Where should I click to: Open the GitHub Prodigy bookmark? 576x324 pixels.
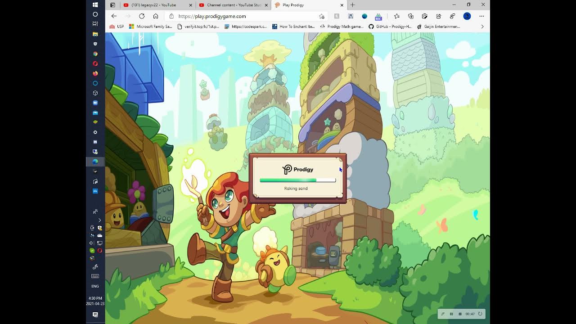click(x=390, y=27)
